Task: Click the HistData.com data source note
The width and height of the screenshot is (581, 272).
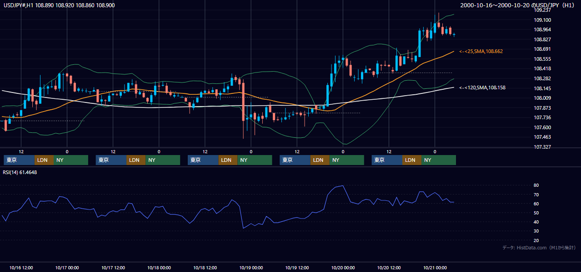Action: [x=539, y=248]
